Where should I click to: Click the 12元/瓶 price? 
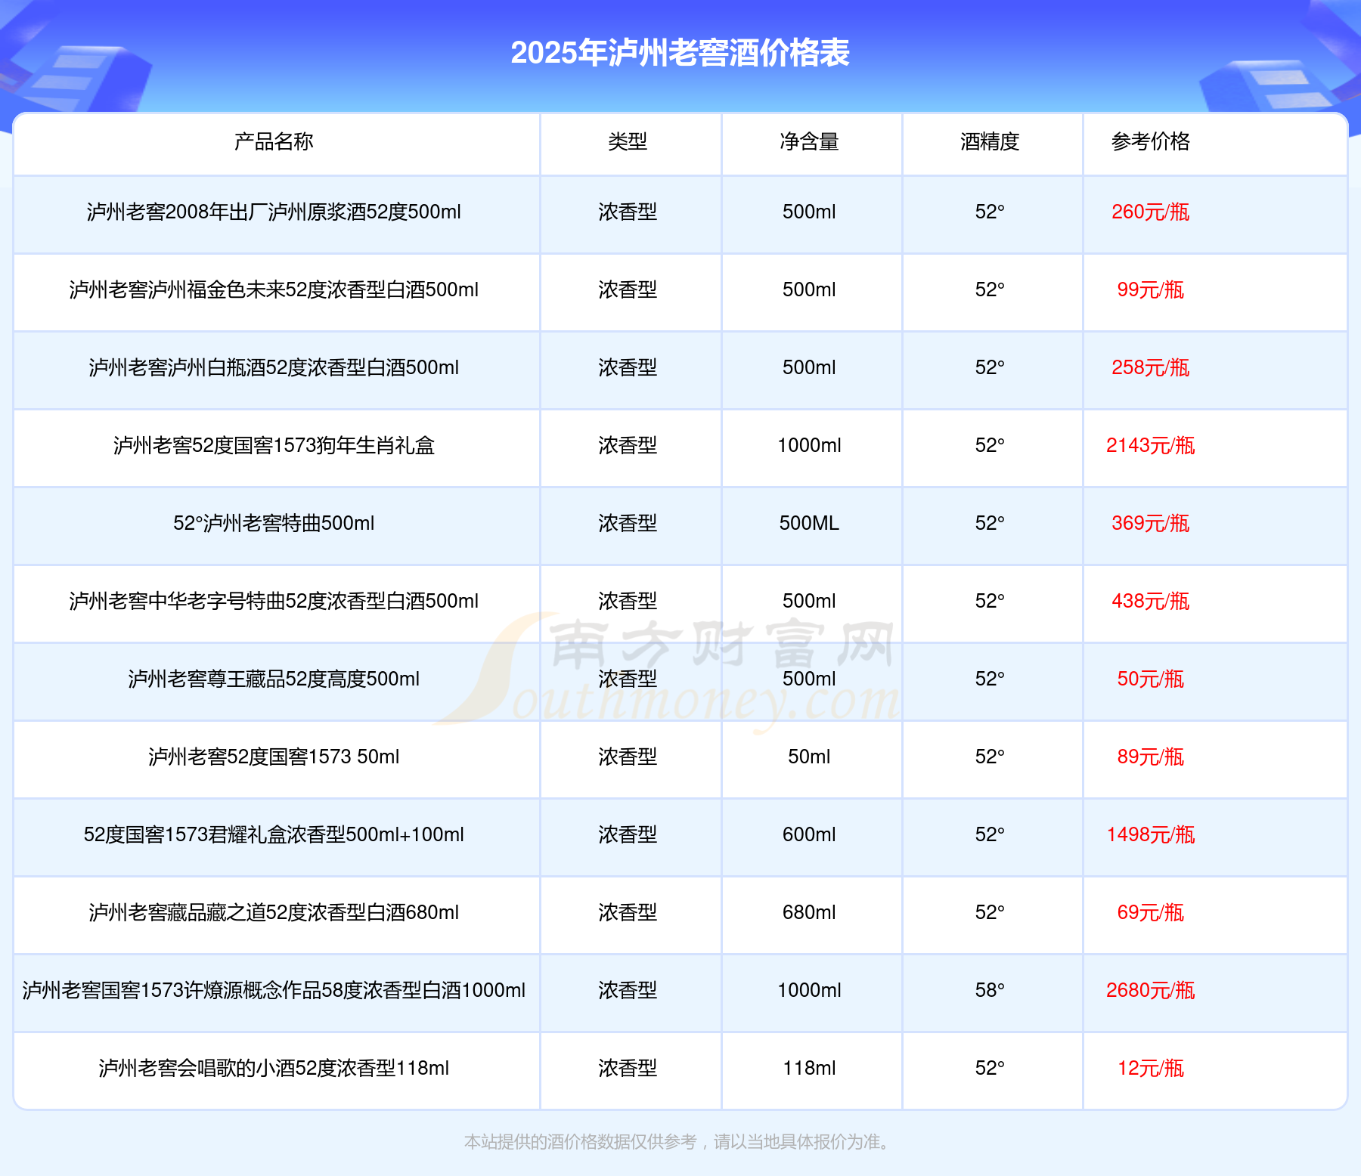tap(1151, 1069)
